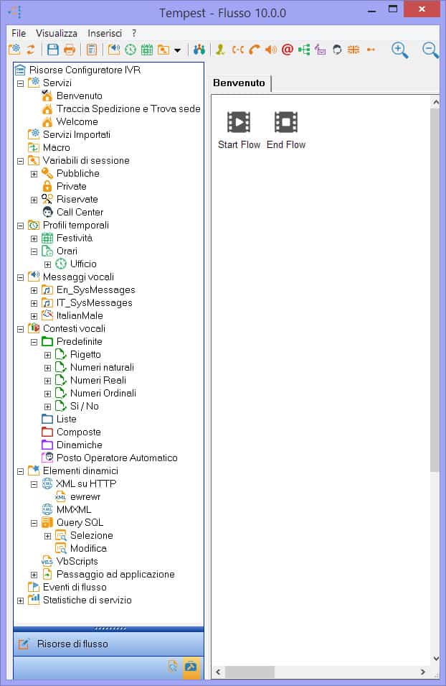Click the horizontal scrollbar in the flow canvas
The height and width of the screenshot is (686, 446).
click(323, 672)
